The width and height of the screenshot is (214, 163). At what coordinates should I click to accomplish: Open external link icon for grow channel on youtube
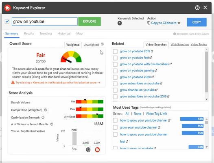[x=156, y=90]
